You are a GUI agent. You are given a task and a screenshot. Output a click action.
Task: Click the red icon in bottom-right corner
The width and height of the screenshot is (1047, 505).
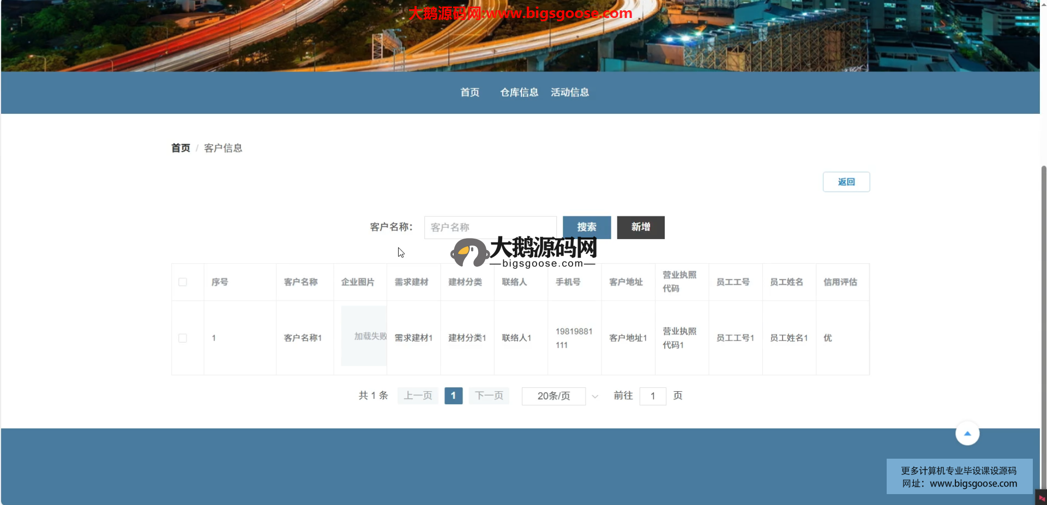[1041, 498]
